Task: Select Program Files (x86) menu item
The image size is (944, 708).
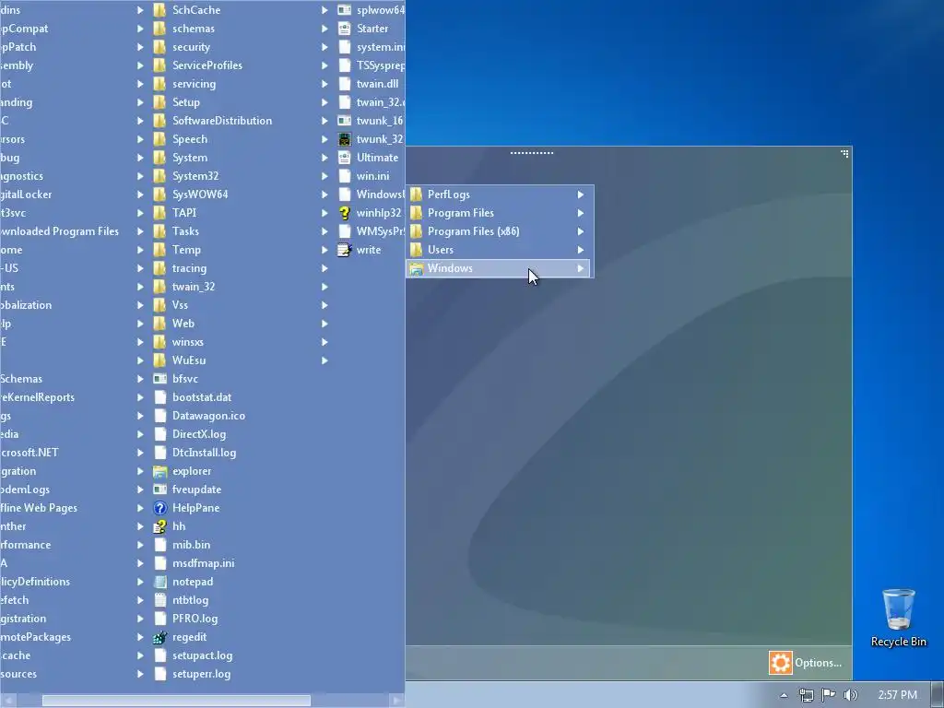Action: tap(500, 231)
